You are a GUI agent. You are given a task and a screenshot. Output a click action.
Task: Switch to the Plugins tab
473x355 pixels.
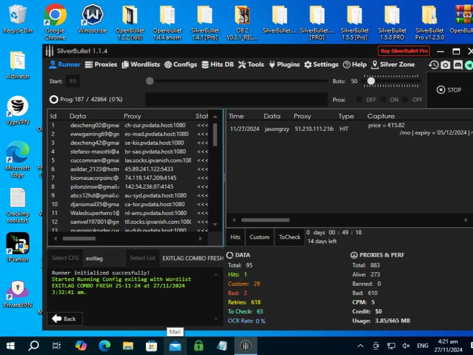point(284,65)
